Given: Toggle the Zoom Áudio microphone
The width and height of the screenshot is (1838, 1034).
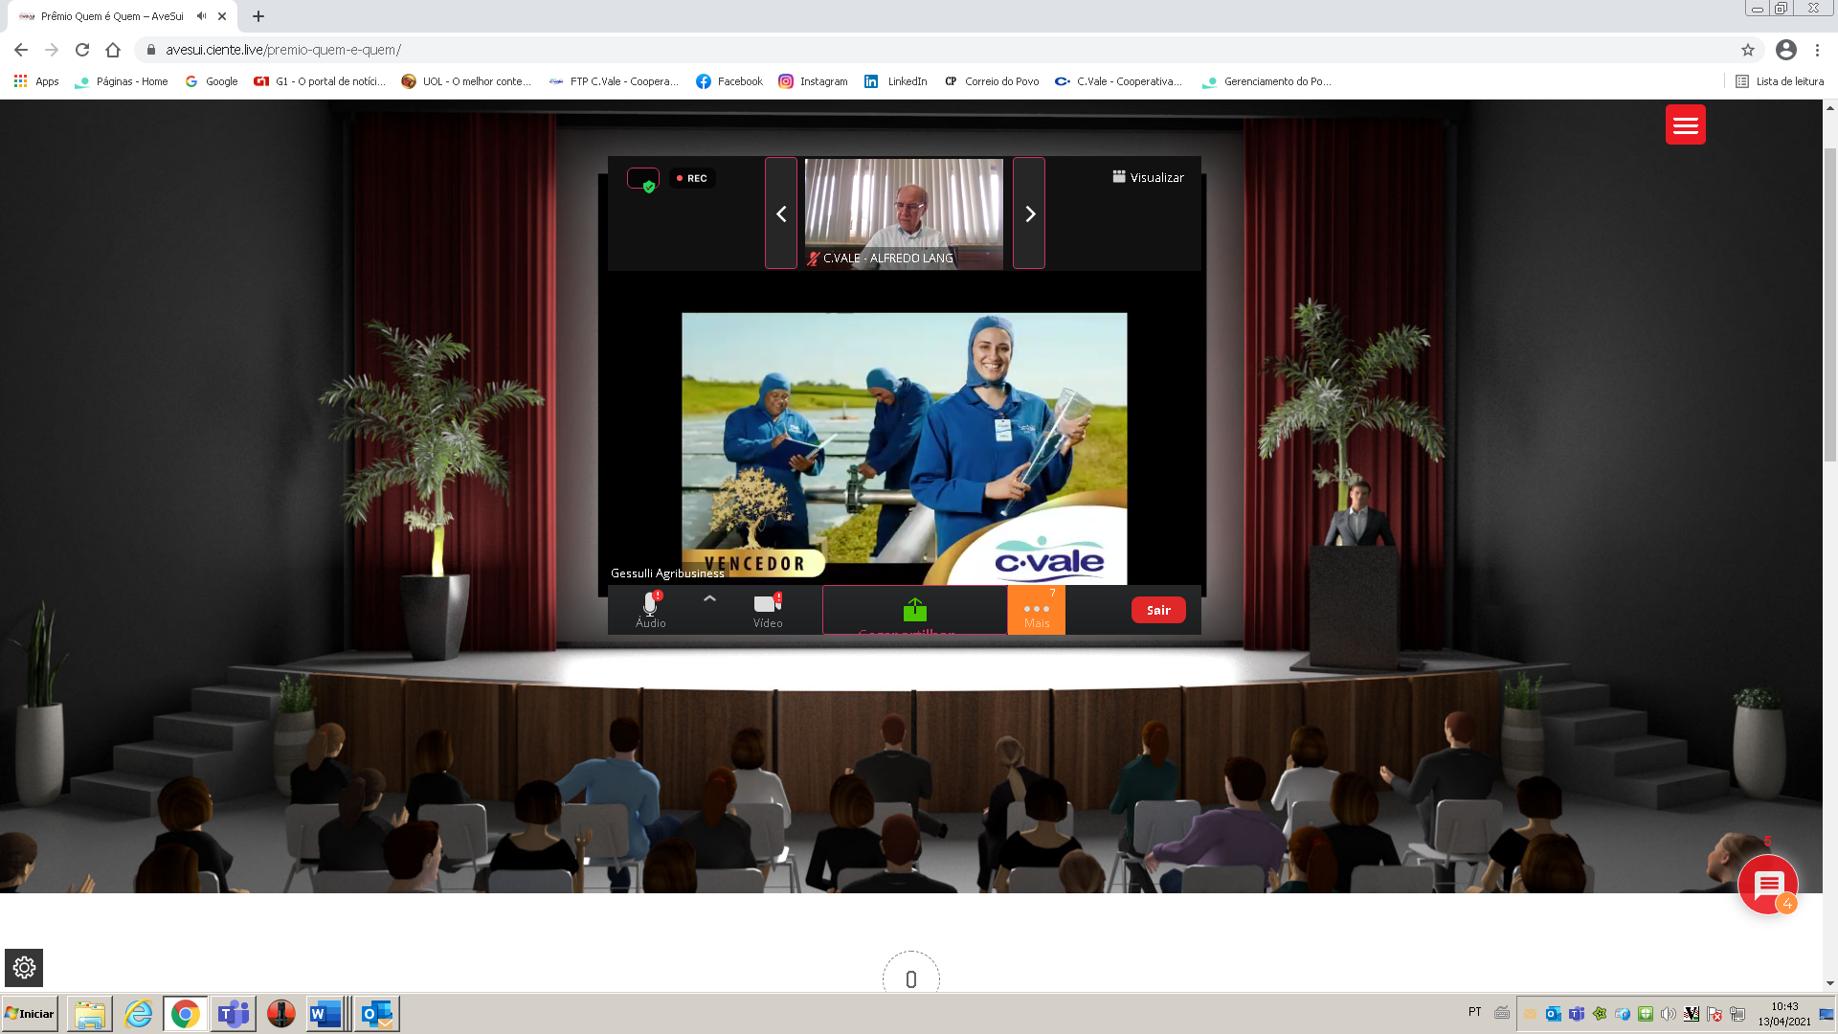Looking at the screenshot, I should (651, 609).
